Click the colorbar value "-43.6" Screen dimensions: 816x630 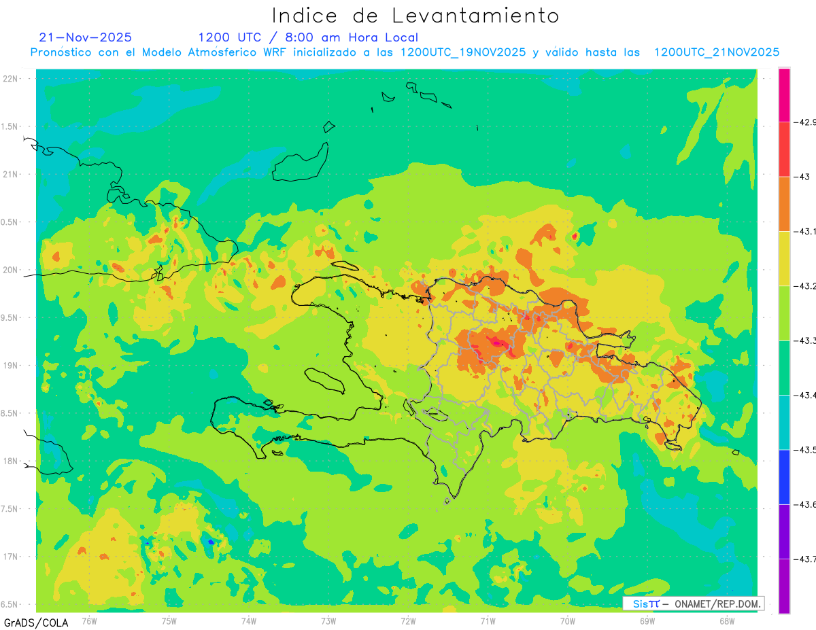(806, 504)
